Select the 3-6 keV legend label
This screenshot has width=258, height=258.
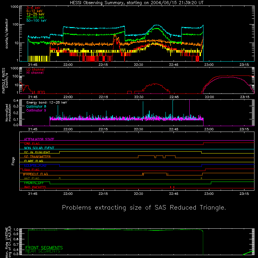(34, 8)
